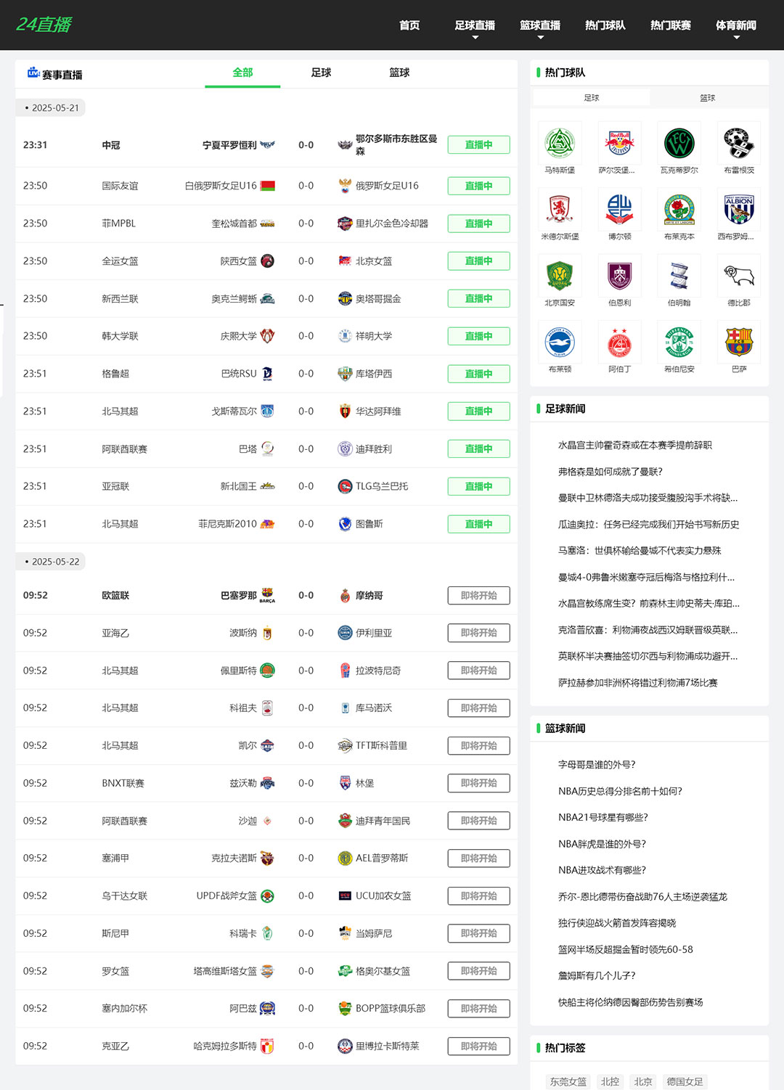Switch to the 篮球 matches tab
This screenshot has height=1090, width=784.
pyautogui.click(x=399, y=73)
